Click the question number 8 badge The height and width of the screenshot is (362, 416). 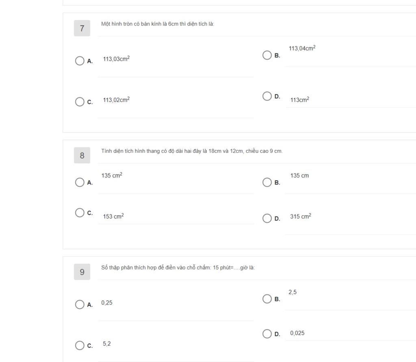pyautogui.click(x=82, y=155)
